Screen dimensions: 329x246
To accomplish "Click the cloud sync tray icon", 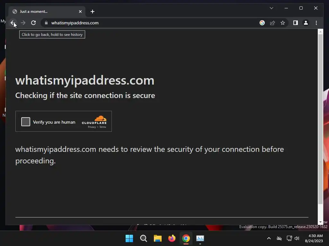I will (279, 238).
